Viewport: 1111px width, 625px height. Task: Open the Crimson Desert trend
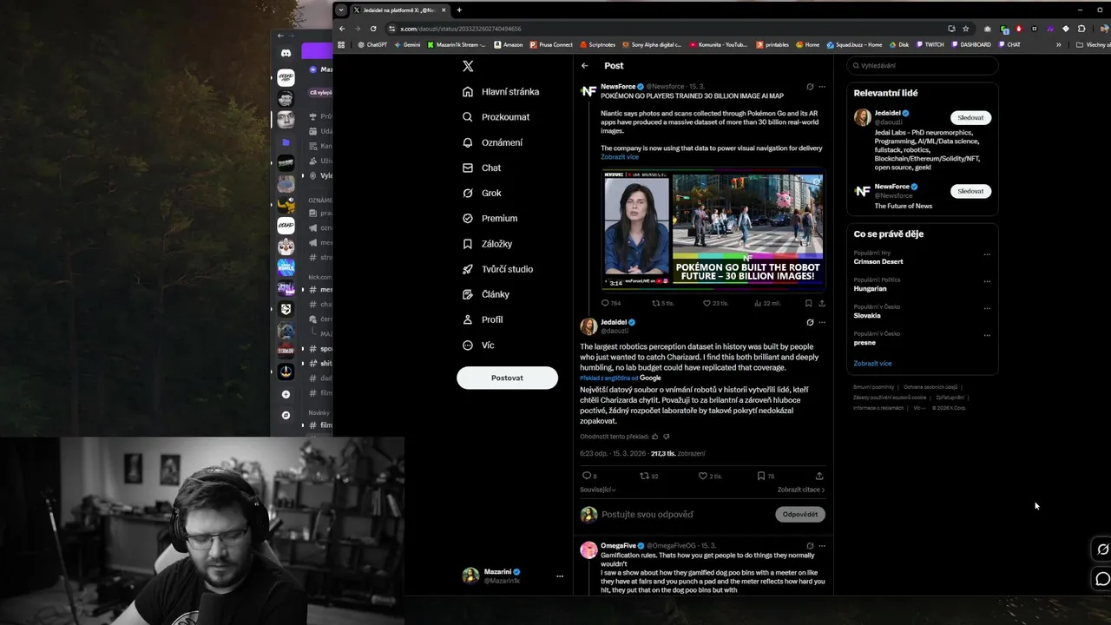[878, 261]
